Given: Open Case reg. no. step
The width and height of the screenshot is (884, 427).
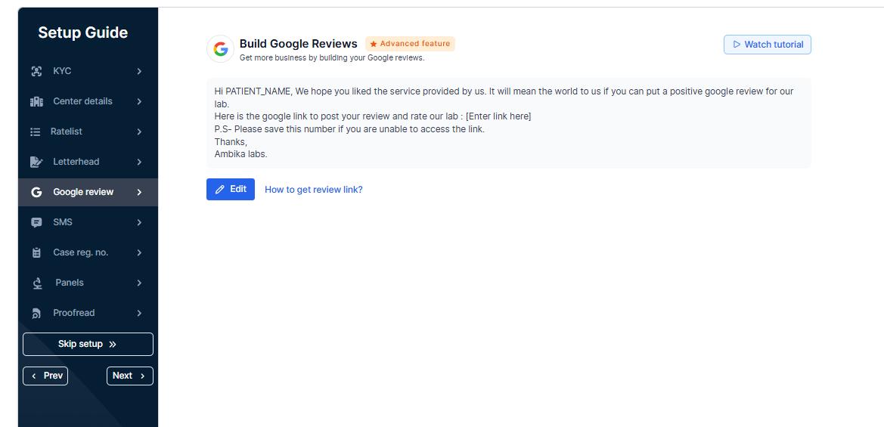Looking at the screenshot, I should (x=88, y=253).
